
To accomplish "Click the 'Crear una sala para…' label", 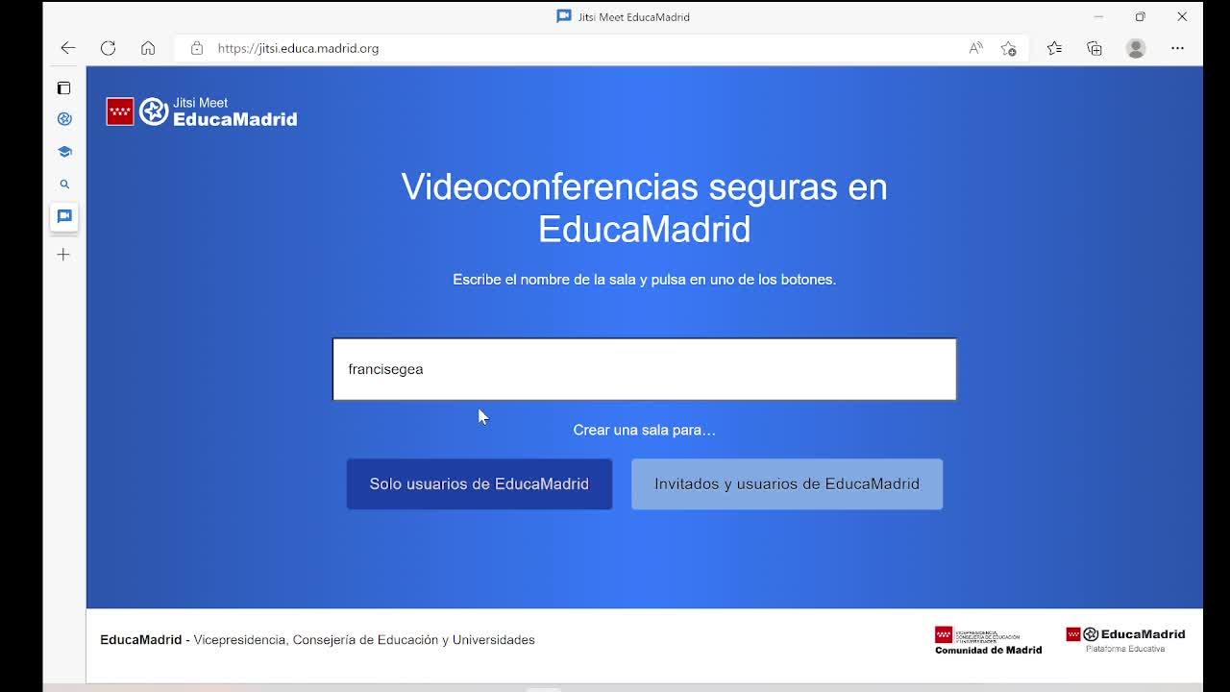I will [645, 430].
